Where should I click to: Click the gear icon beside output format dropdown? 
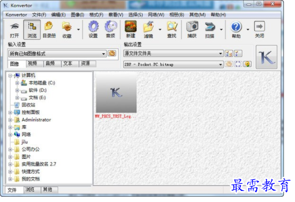pos(229,64)
